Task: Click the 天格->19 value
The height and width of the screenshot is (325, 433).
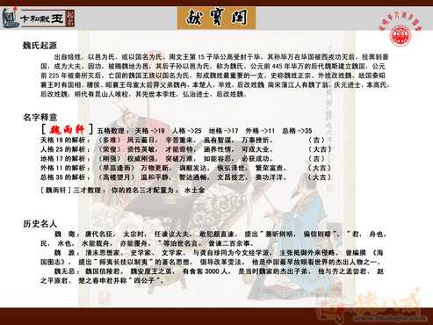Action: click(150, 131)
